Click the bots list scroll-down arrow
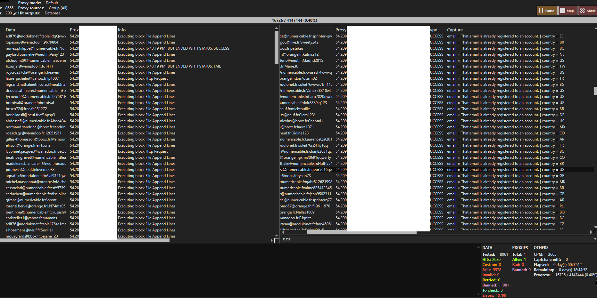The height and width of the screenshot is (298, 597). coord(277,236)
